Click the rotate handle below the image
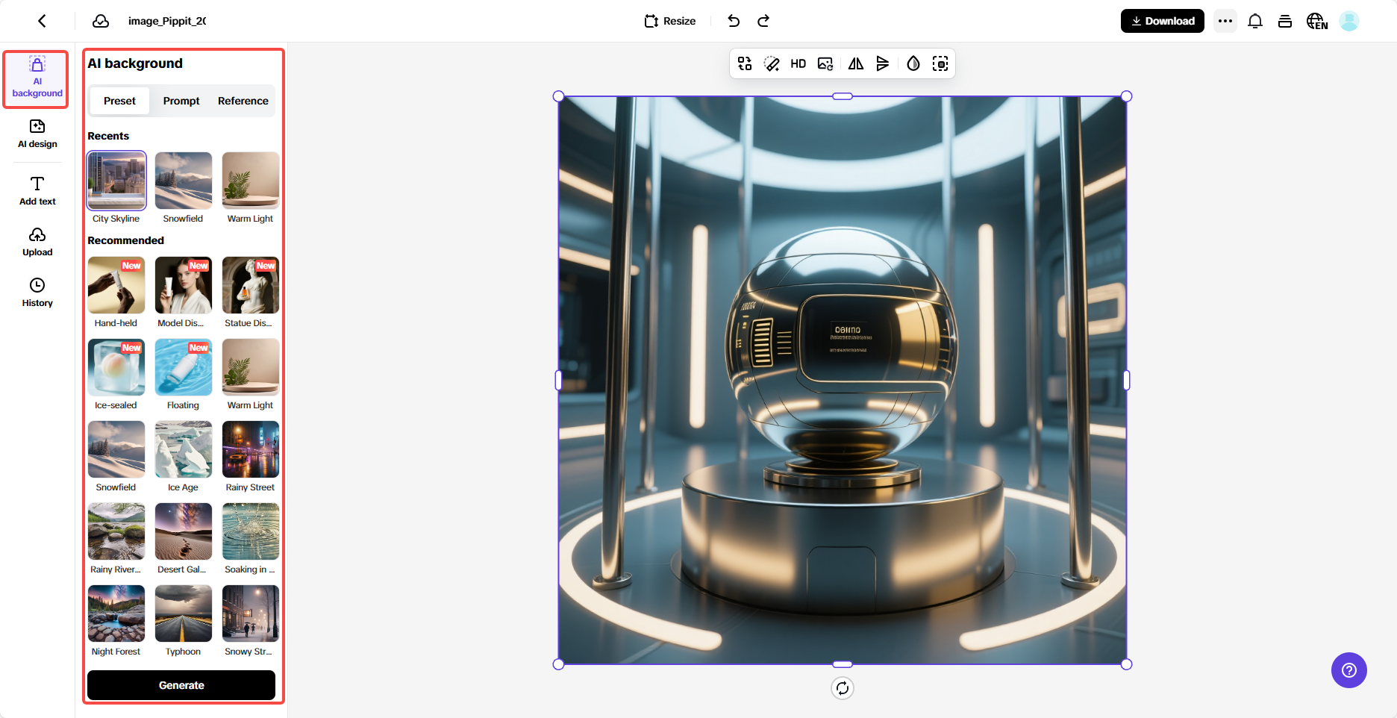The height and width of the screenshot is (718, 1397). point(843,688)
